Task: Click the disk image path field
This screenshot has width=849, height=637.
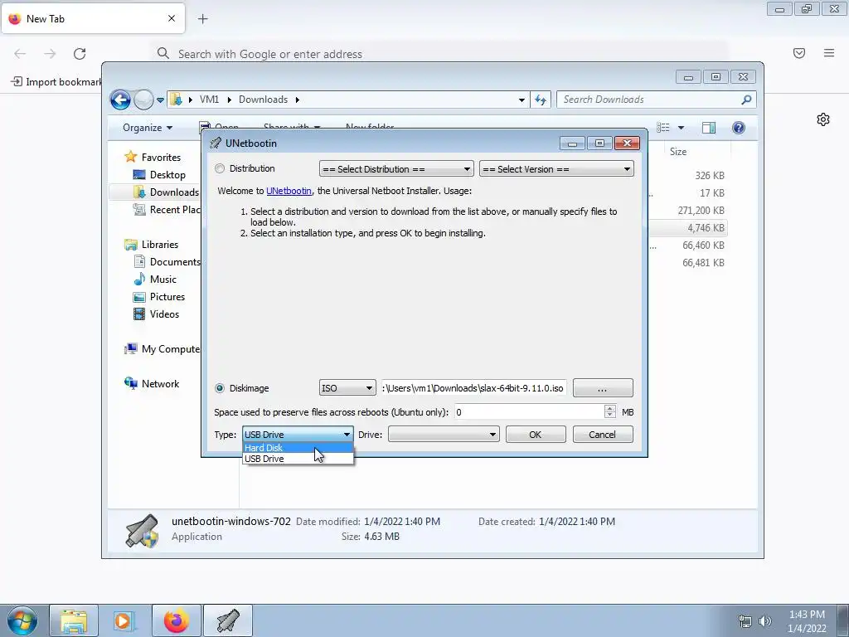Action: (x=473, y=388)
